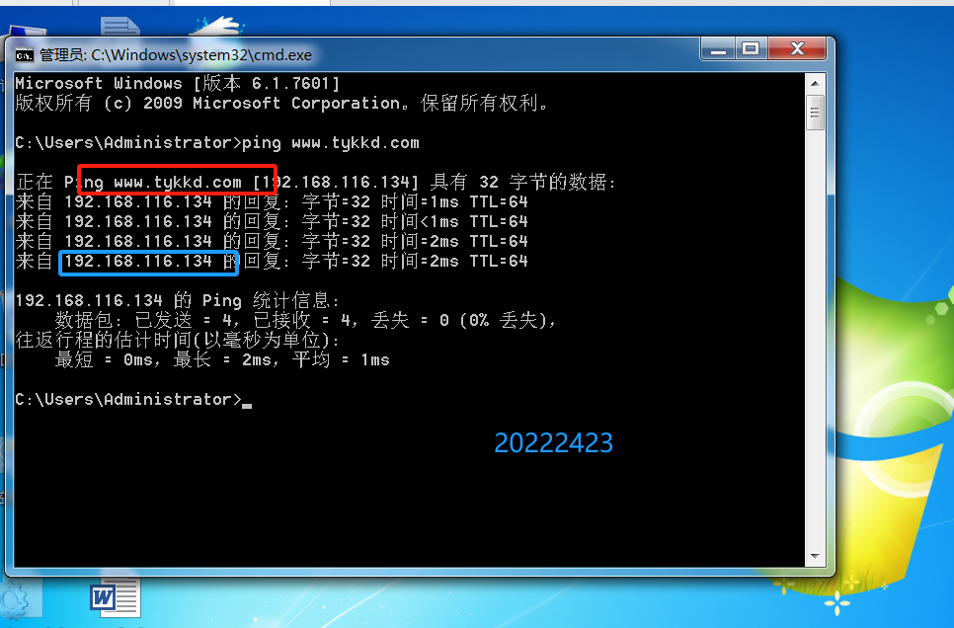Viewport: 954px width, 628px height.
Task: Click 'Microsoft Windows [版本 6.1.7601]' line
Action: 177,83
